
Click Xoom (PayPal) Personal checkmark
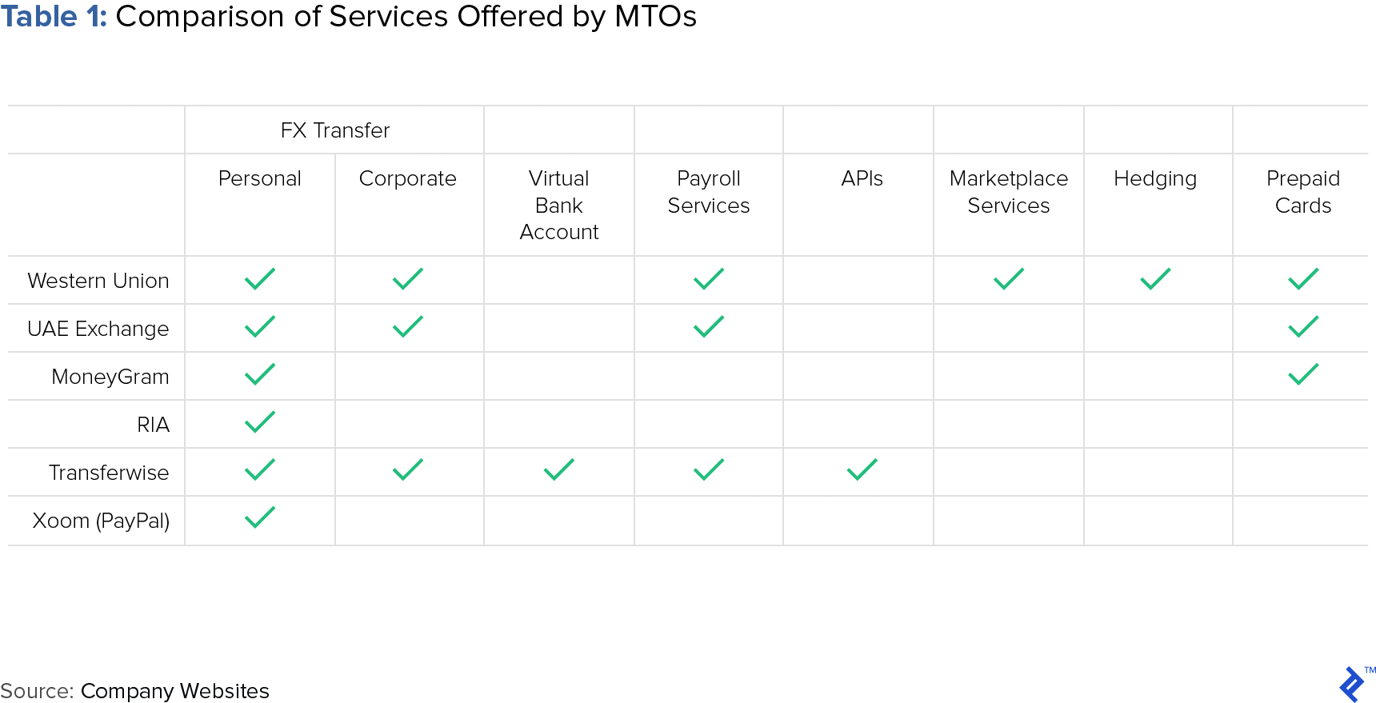click(260, 517)
